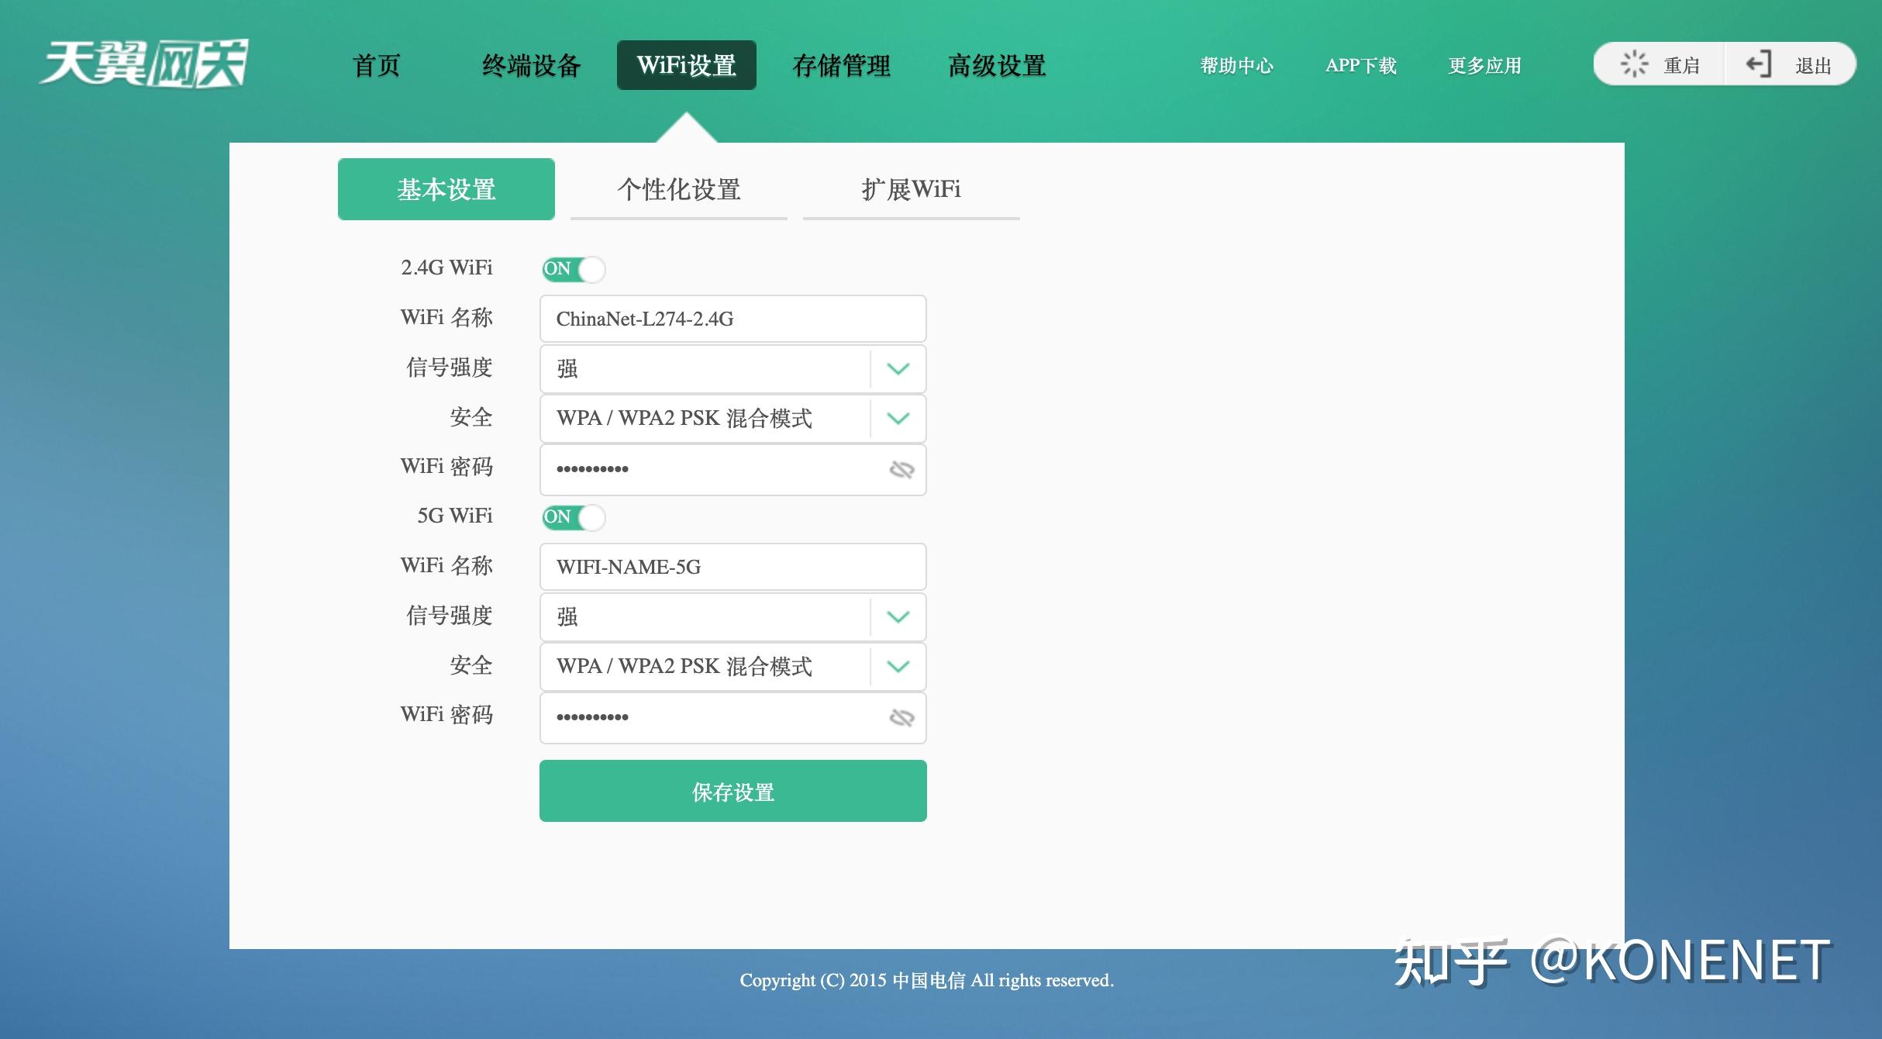Open the 存储管理 menu

842,66
